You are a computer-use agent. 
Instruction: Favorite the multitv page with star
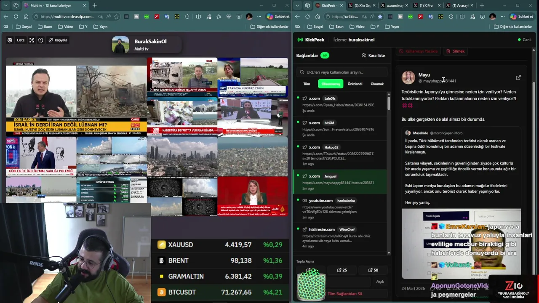tap(116, 16)
